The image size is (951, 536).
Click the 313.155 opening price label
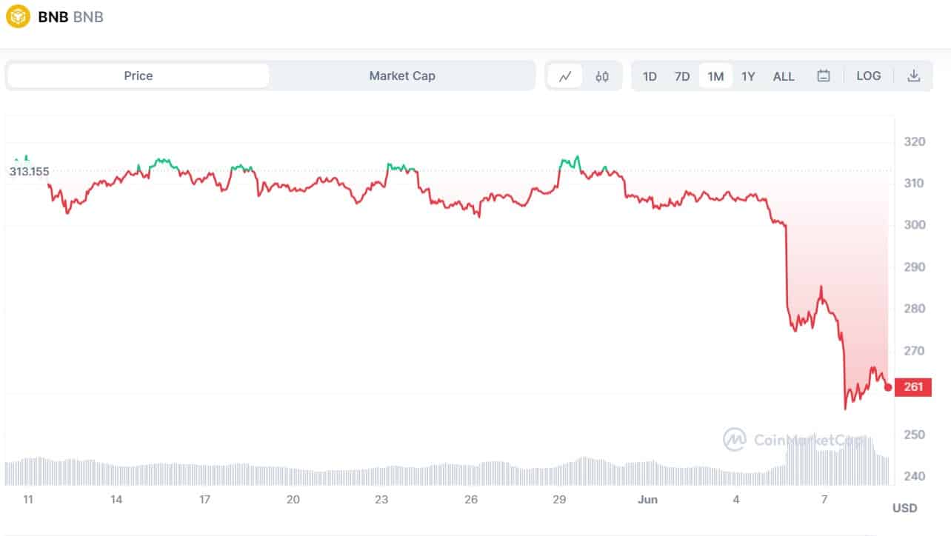coord(30,171)
